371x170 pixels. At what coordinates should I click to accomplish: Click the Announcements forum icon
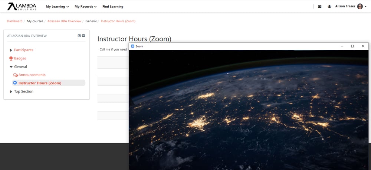(15, 75)
